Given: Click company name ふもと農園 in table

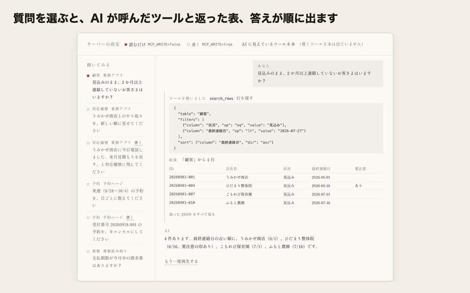Looking at the screenshot, I should click(x=235, y=203).
